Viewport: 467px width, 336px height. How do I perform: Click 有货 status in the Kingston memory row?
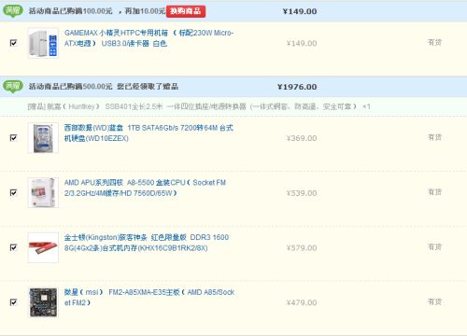434,247
